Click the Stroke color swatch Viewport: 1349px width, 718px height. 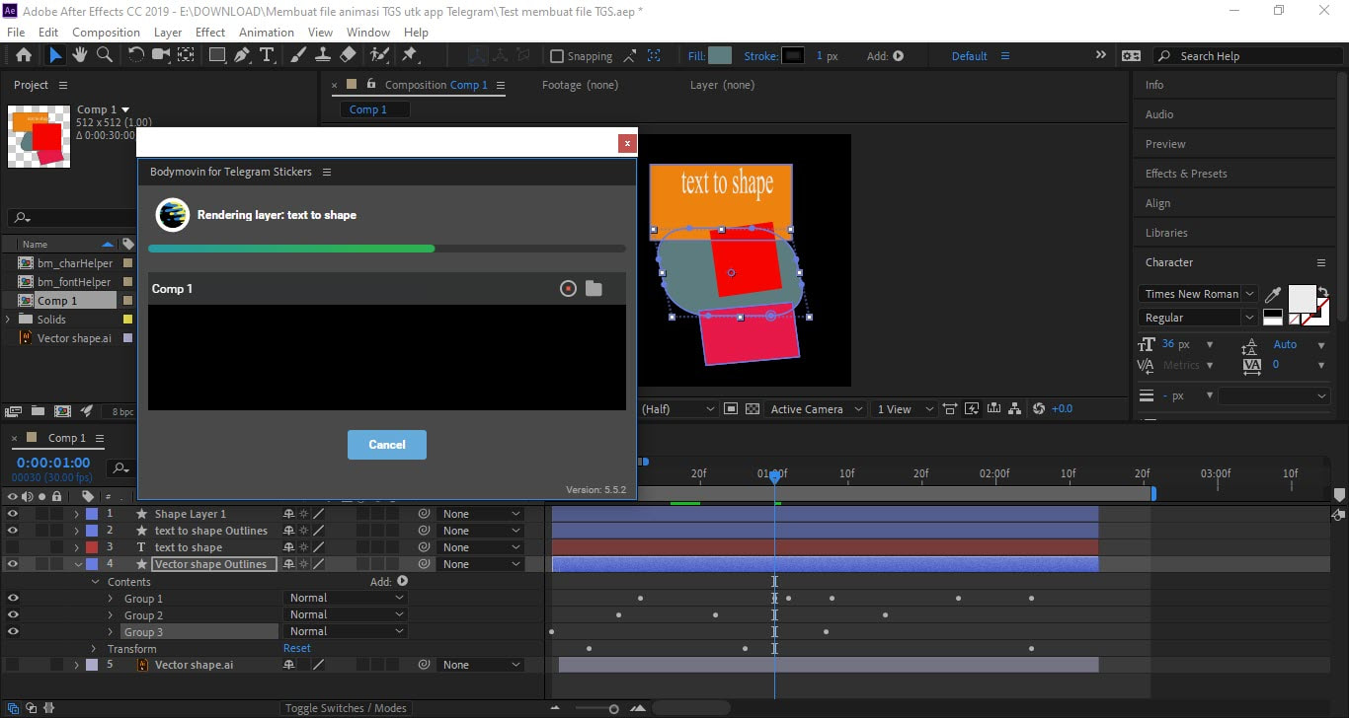click(x=793, y=56)
